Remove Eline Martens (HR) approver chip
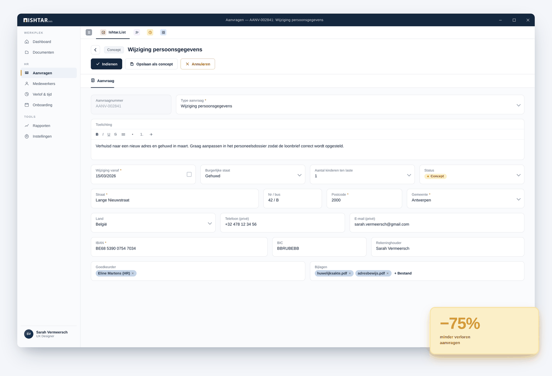This screenshot has height=376, width=552. [x=133, y=273]
